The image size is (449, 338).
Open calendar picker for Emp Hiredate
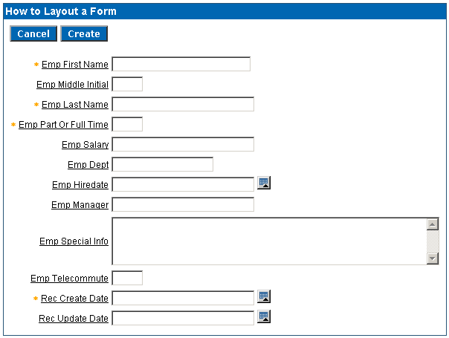point(264,183)
